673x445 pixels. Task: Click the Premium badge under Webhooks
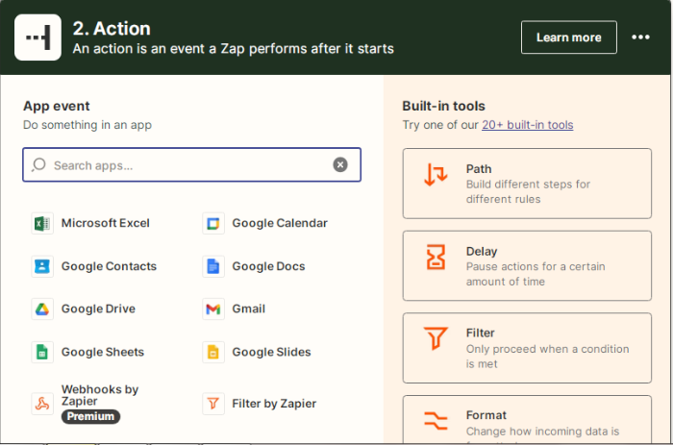90,417
